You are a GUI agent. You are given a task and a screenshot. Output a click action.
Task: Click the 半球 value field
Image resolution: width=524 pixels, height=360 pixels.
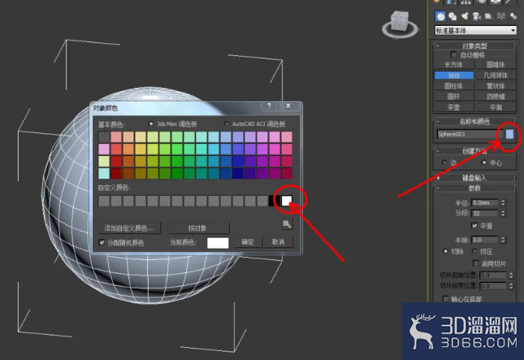(x=485, y=240)
